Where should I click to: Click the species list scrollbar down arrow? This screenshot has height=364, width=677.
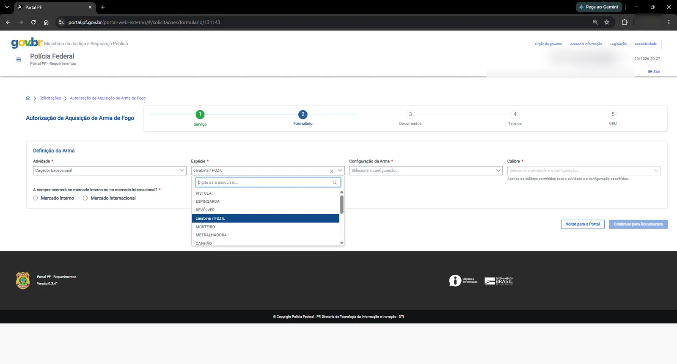click(342, 243)
